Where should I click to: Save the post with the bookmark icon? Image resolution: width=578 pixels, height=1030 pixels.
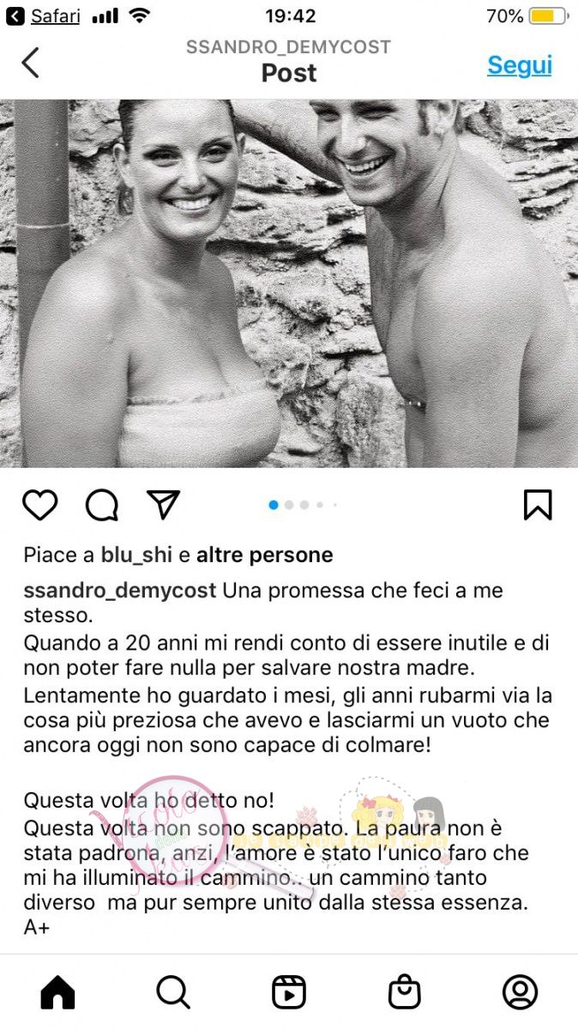(538, 505)
